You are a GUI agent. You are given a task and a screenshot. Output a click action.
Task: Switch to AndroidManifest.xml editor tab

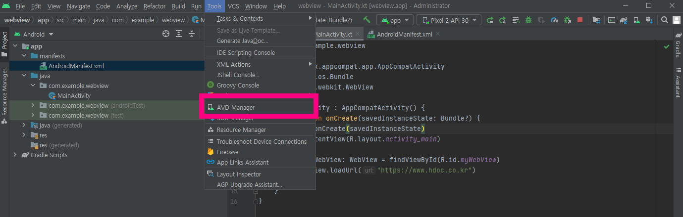(405, 35)
